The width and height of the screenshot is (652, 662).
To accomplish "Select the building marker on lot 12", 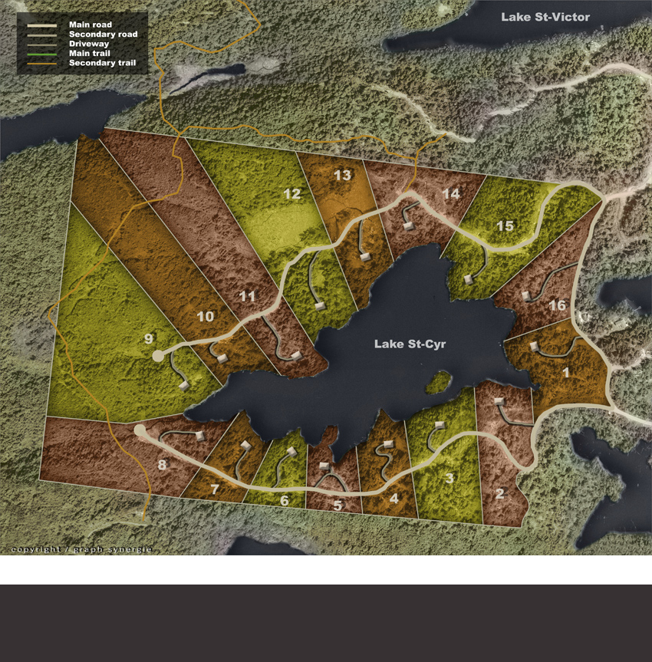I will click(319, 305).
